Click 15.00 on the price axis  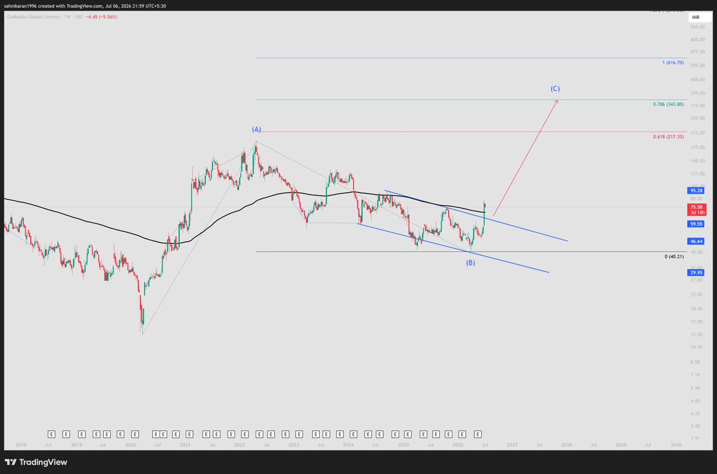coord(695,322)
